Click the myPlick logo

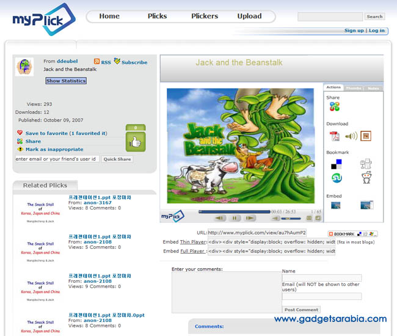[44, 19]
